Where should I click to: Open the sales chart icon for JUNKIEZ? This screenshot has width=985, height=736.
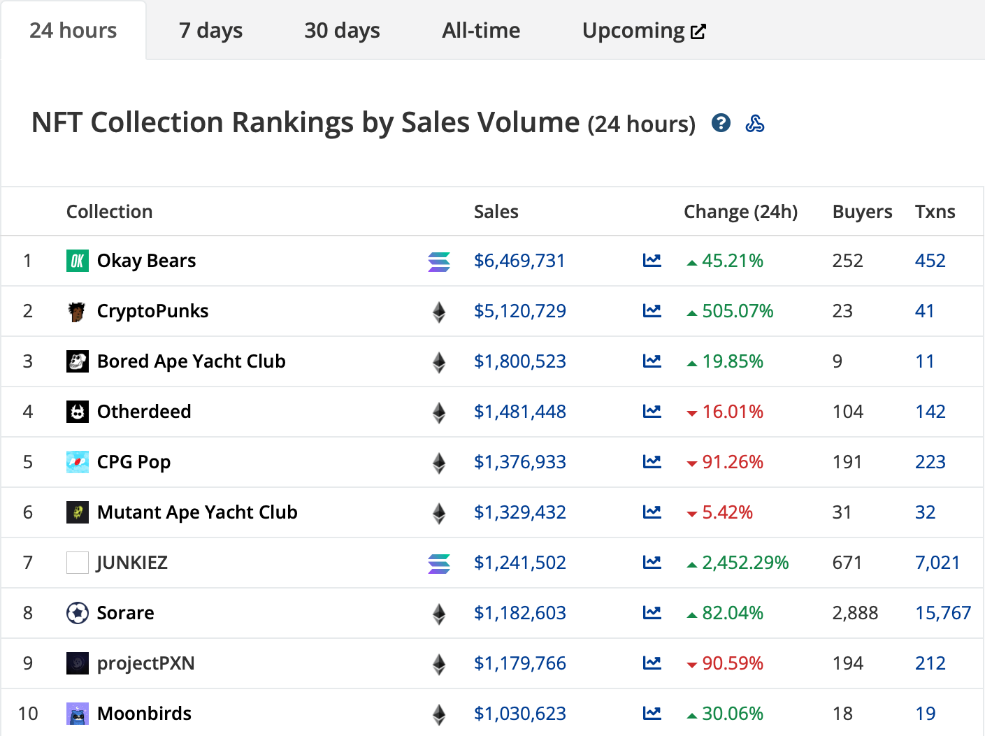652,563
